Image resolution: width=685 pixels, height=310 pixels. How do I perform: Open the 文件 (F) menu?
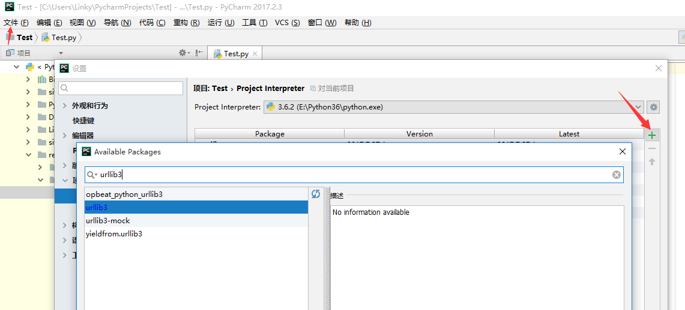16,23
